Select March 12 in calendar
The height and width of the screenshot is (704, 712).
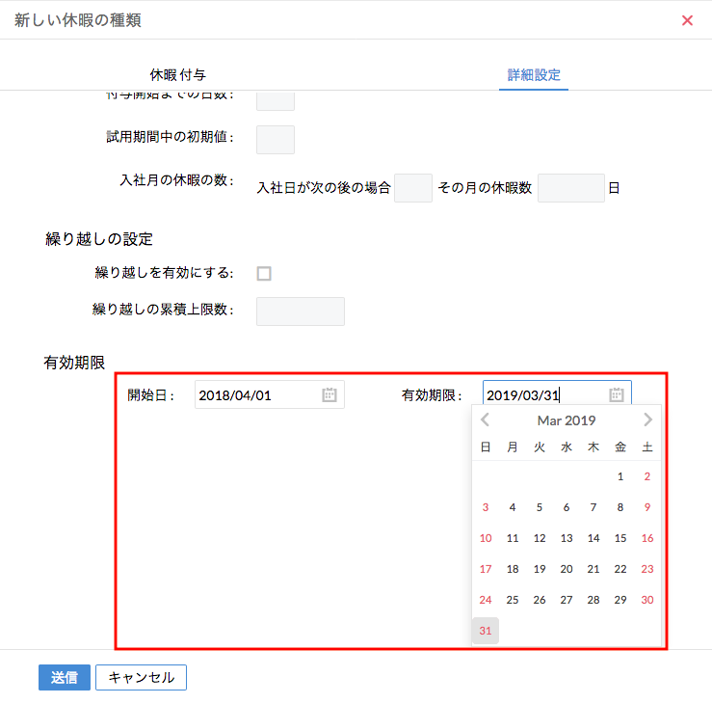coord(540,538)
